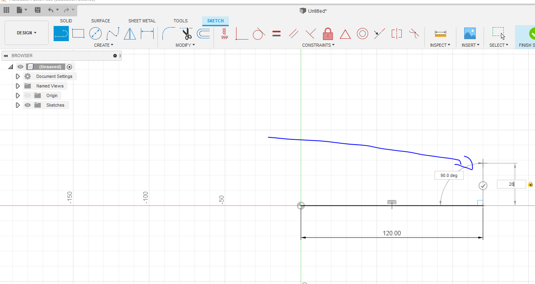Viewport: 535px width, 284px height.
Task: Select the Line sketch tool
Action: (61, 34)
